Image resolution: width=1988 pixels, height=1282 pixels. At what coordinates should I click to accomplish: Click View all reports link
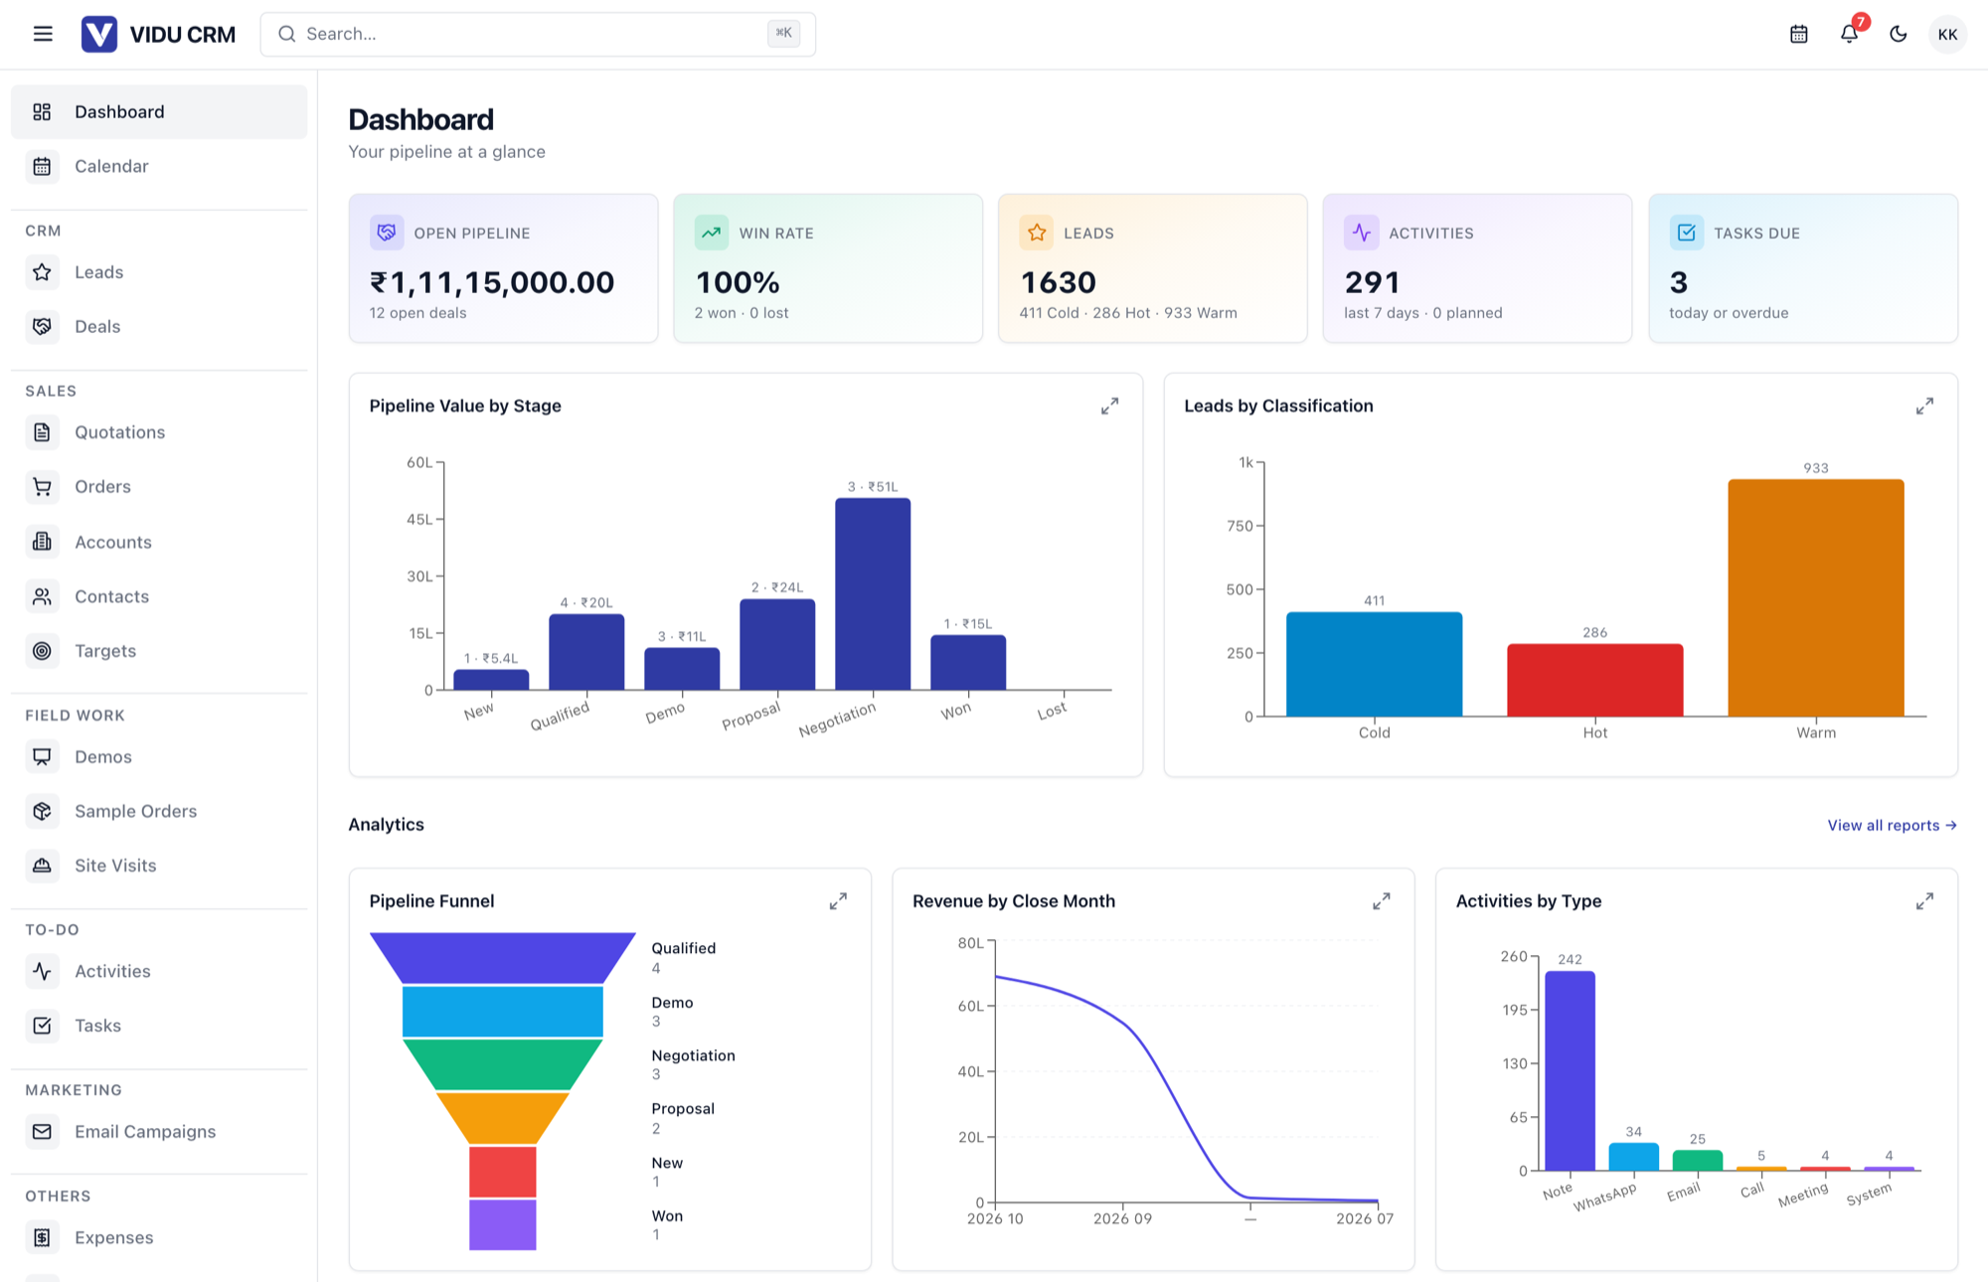[x=1892, y=825]
